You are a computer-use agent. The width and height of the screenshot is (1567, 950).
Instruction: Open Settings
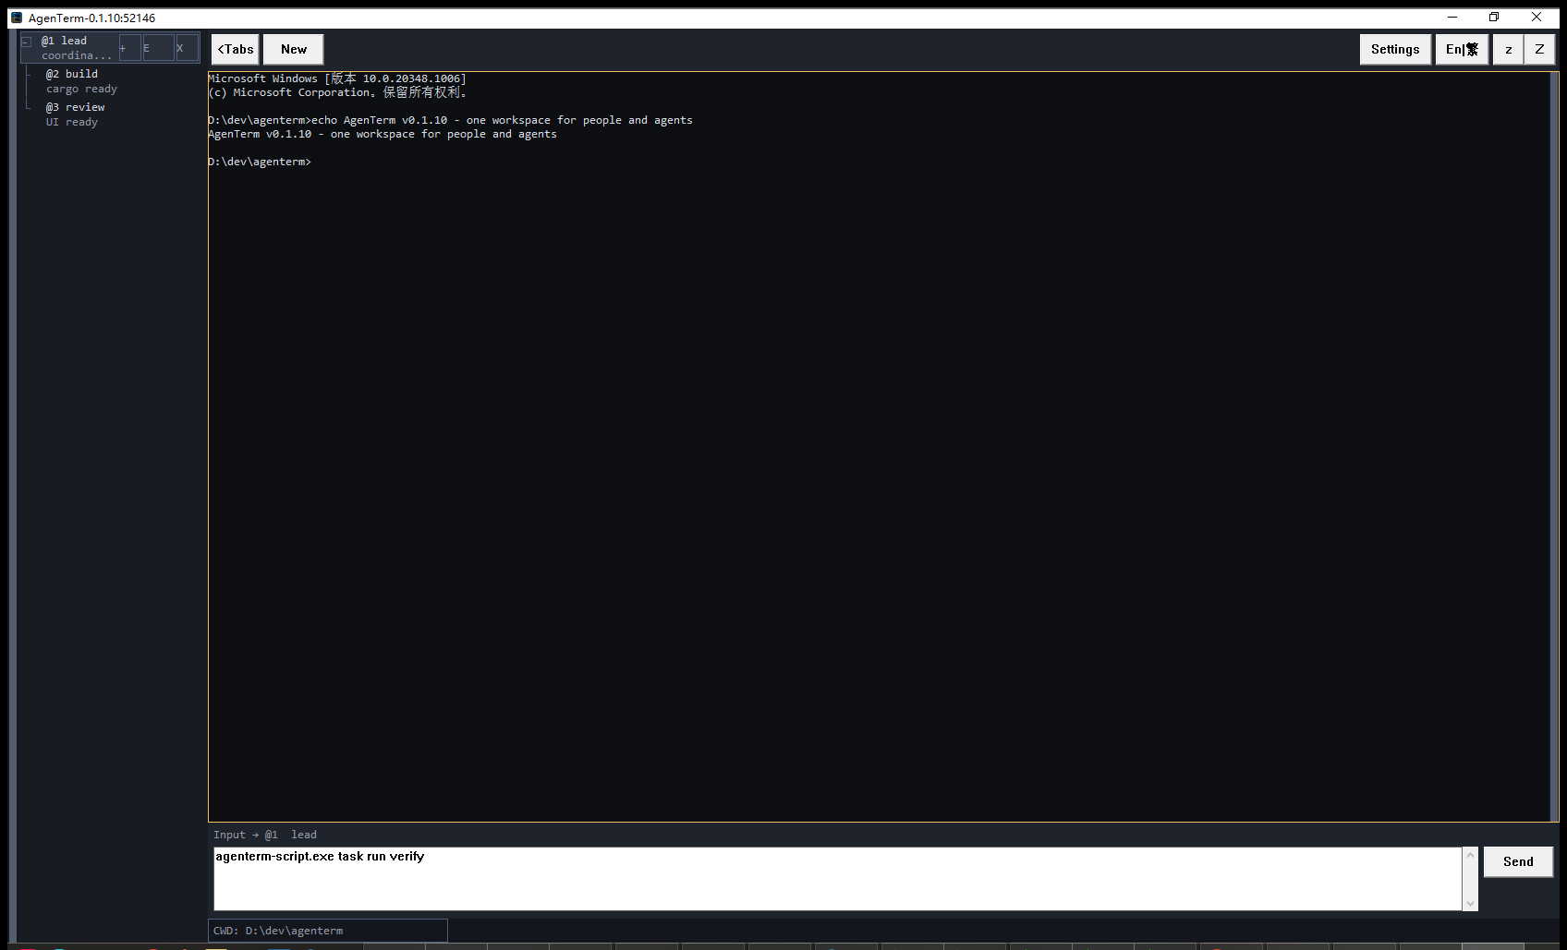coord(1395,49)
